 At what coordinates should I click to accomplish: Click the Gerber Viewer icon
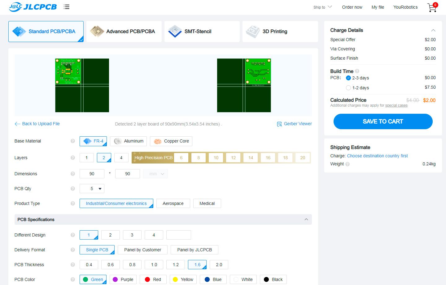(x=279, y=124)
